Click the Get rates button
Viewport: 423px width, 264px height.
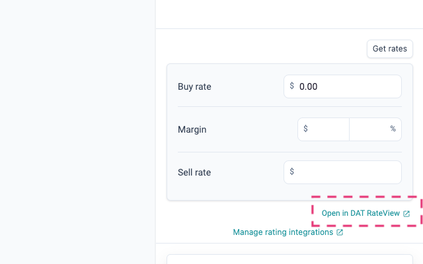pos(390,49)
